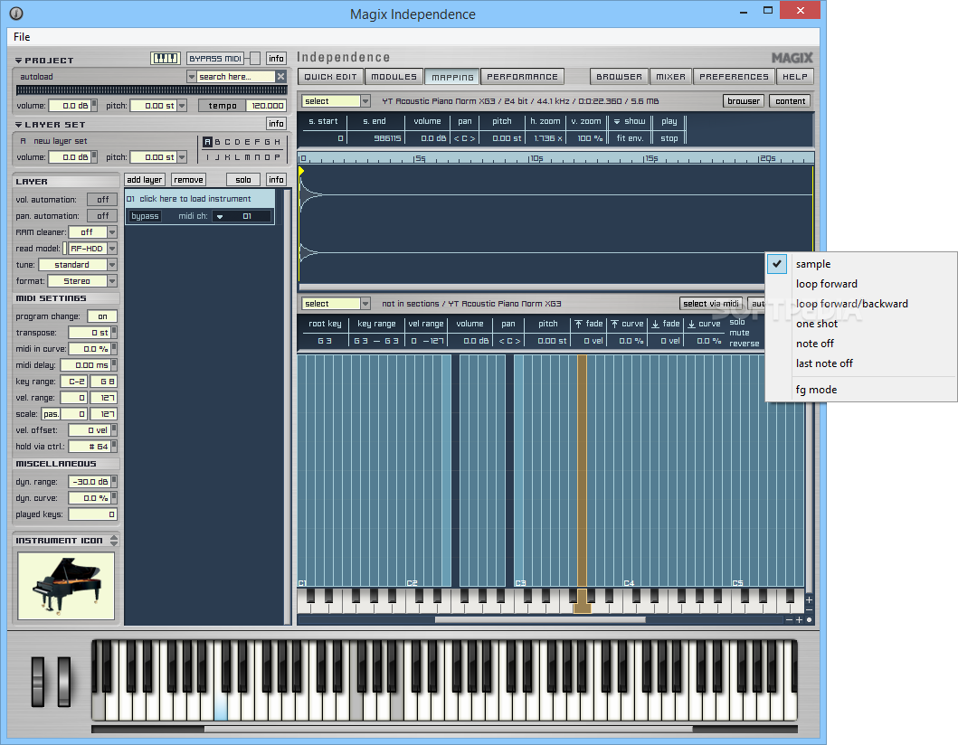This screenshot has height=745, width=958.
Task: Click instrument icon up/down arrows
Action: (114, 541)
